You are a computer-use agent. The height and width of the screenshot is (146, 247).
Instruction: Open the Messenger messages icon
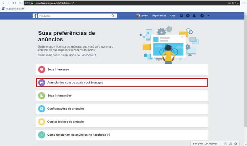(188, 15)
